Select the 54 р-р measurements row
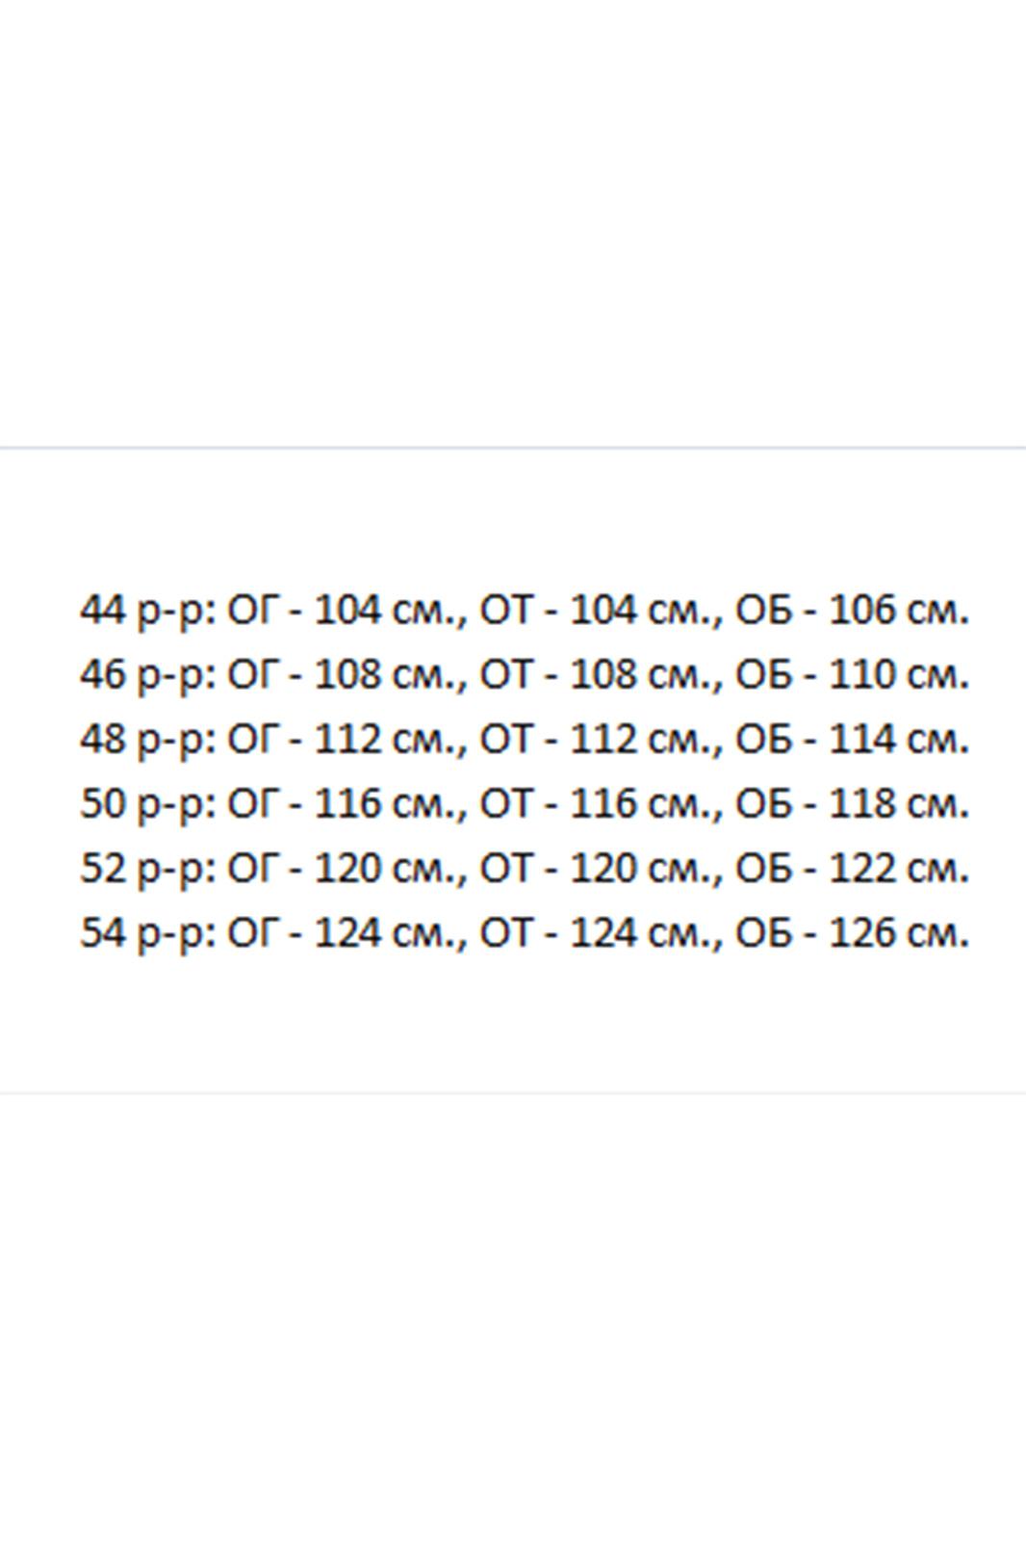 pos(524,932)
